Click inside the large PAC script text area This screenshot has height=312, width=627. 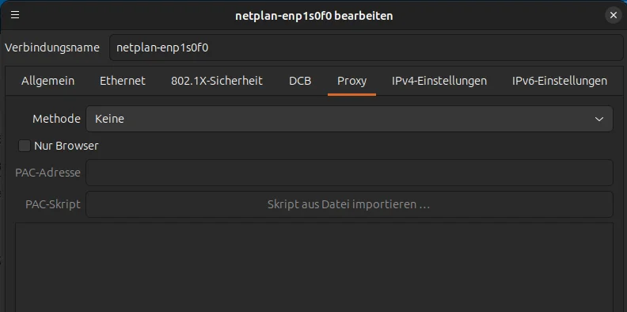tap(314, 267)
